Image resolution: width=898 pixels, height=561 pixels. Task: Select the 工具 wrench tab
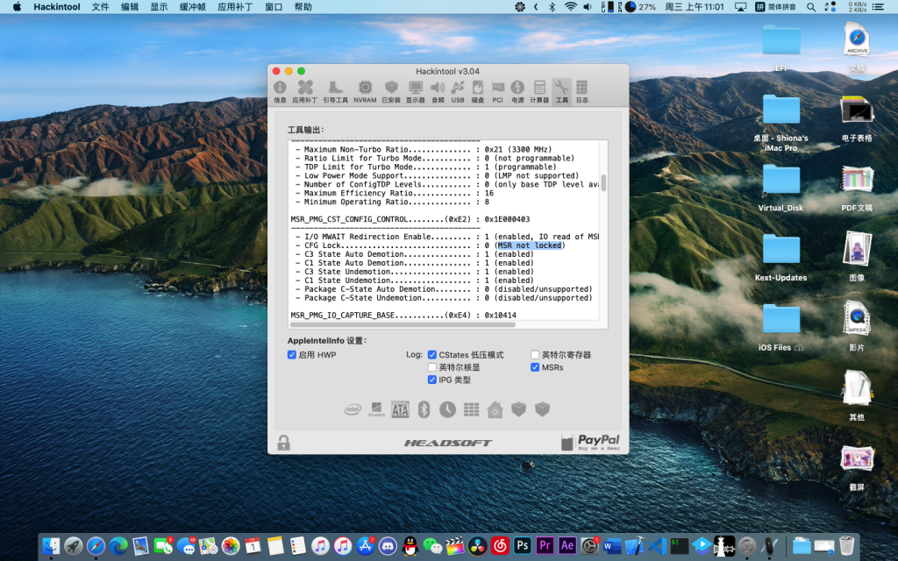click(x=562, y=91)
